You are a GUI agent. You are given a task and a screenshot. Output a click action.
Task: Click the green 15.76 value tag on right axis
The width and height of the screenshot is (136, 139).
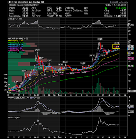[x=130, y=66]
